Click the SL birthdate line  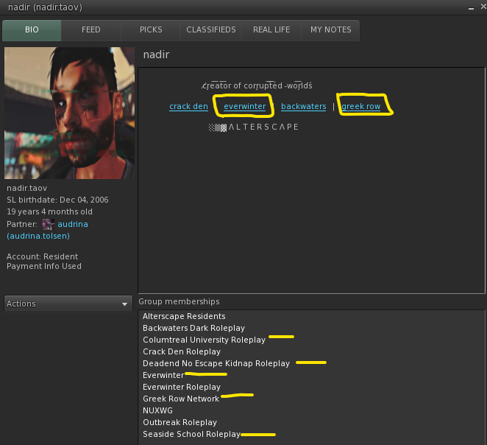[58, 200]
